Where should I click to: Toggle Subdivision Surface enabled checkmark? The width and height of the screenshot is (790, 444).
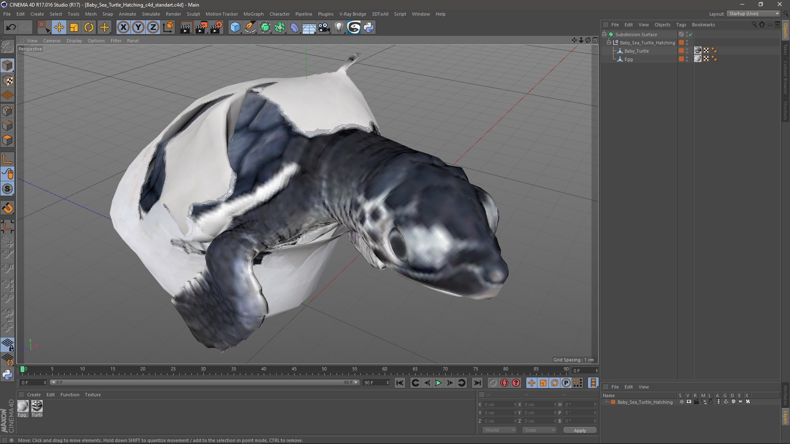(x=691, y=35)
